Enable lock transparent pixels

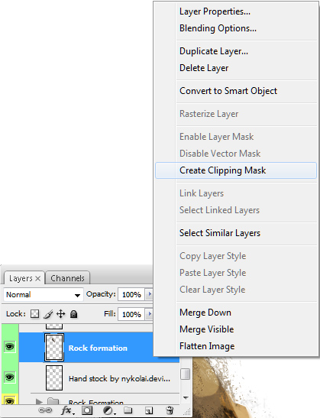click(x=34, y=314)
